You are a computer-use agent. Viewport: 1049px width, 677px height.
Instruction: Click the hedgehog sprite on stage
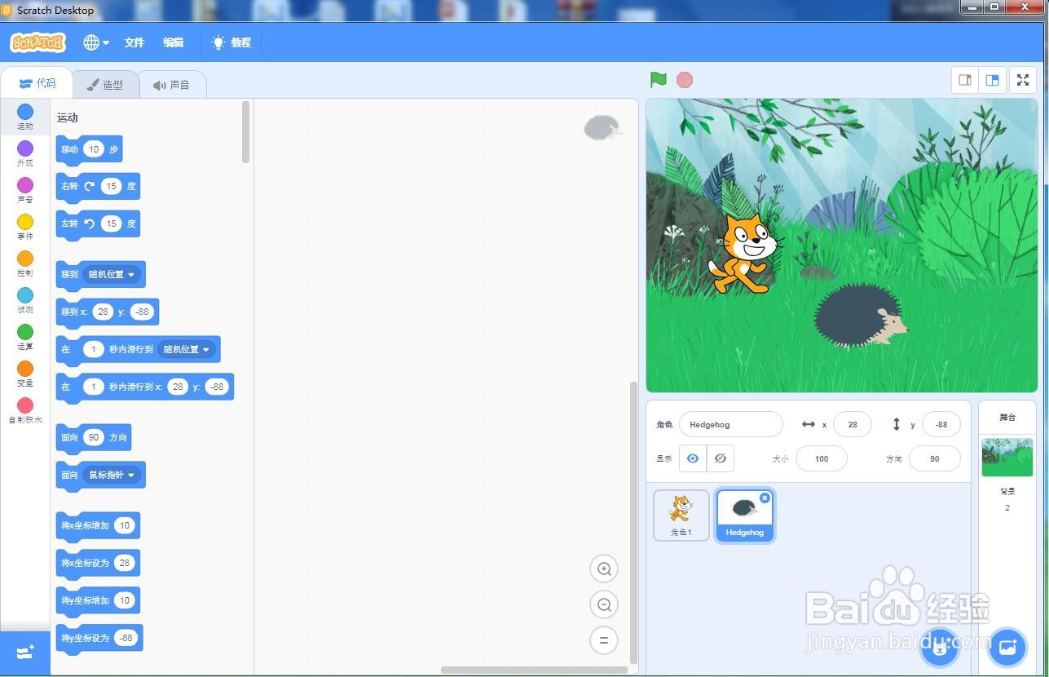point(860,317)
